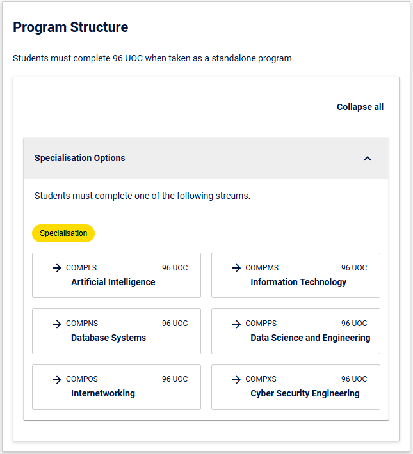Click 96 UOC on Internetworking card
Viewport: 413px width, 454px height.
tap(175, 379)
